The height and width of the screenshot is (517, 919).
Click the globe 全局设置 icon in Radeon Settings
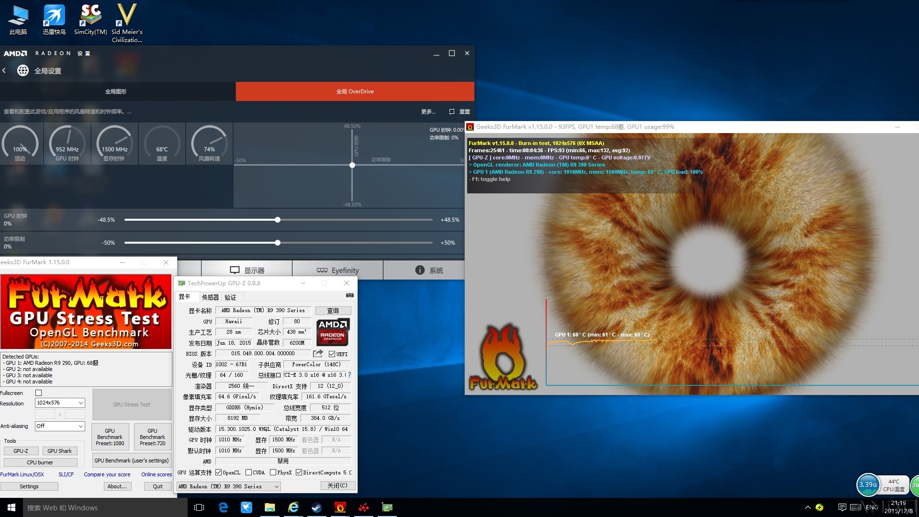23,71
